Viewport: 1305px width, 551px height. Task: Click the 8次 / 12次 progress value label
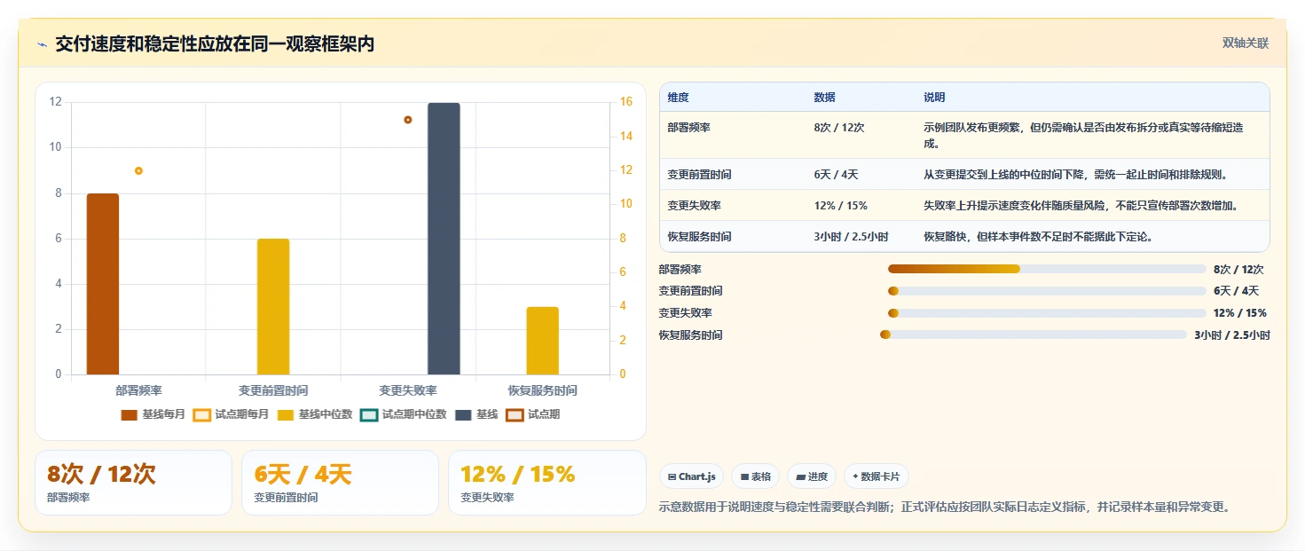[1238, 269]
